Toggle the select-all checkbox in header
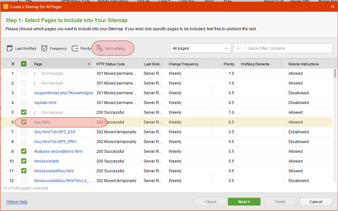Viewport: 338px width, 211px height. pos(24,64)
